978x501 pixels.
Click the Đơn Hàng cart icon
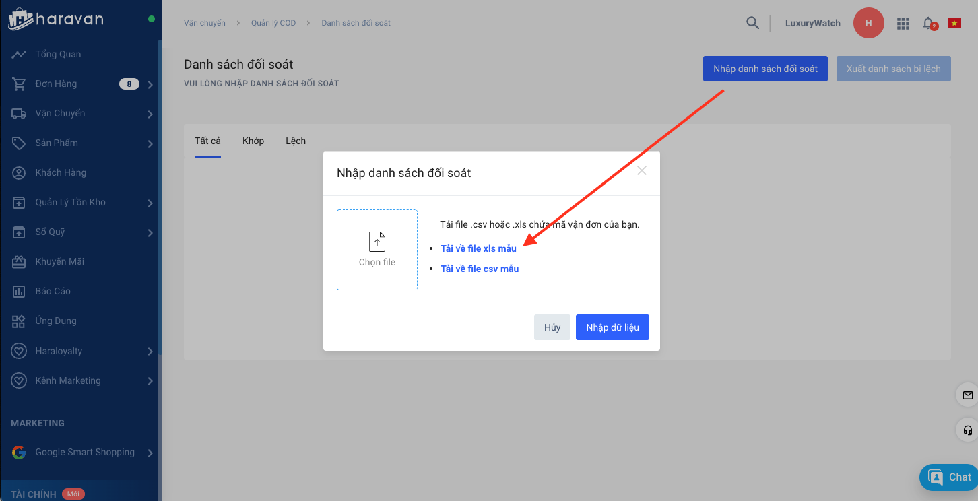(19, 84)
